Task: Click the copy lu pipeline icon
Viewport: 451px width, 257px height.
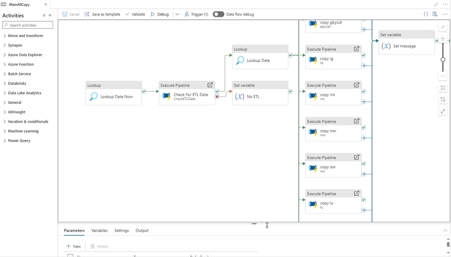Action: (x=313, y=205)
